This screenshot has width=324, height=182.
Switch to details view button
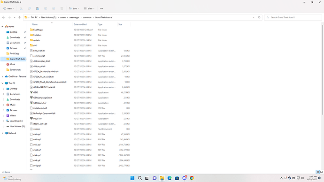pos(318,172)
